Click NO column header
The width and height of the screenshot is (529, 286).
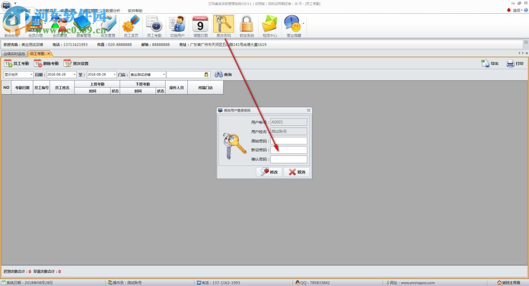(6, 87)
